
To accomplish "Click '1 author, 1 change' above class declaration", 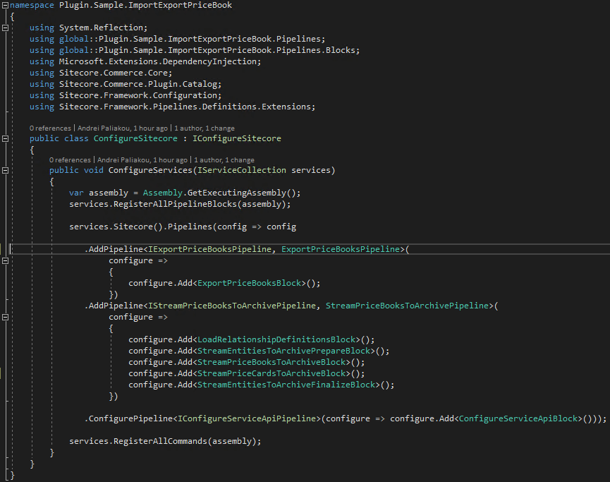I will click(205, 128).
